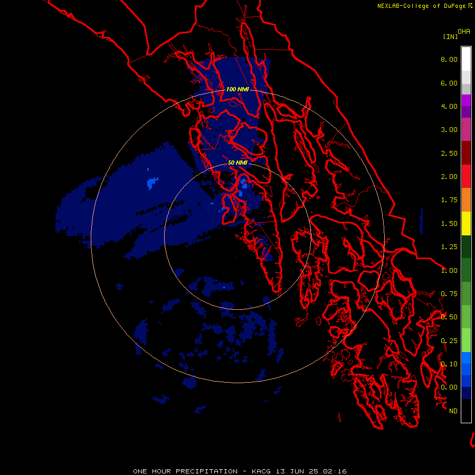Click the 6.00 legend value

449,83
